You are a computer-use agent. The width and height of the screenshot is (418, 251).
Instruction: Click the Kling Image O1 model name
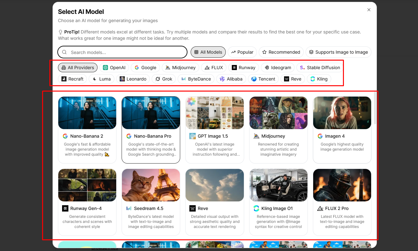(277, 208)
